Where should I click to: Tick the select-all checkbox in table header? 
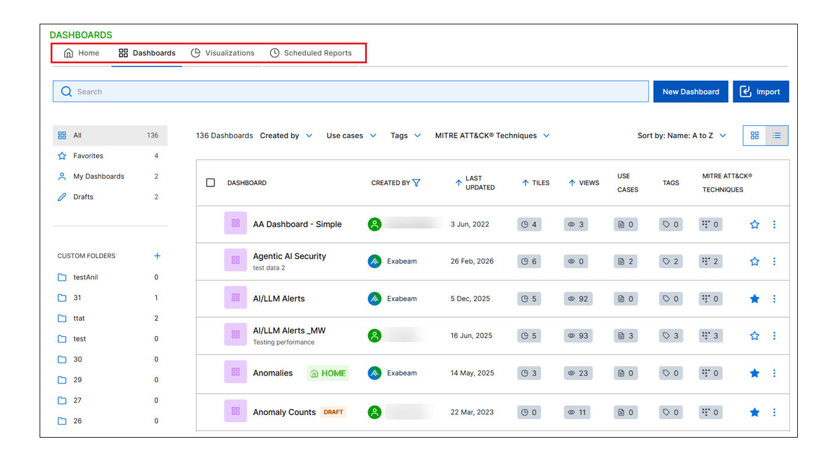pos(211,183)
